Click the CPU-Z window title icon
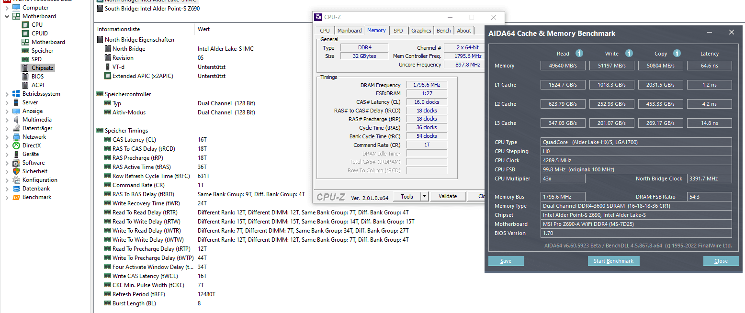 (318, 17)
